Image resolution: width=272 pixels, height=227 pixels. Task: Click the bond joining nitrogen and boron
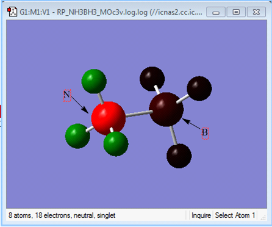(x=139, y=113)
